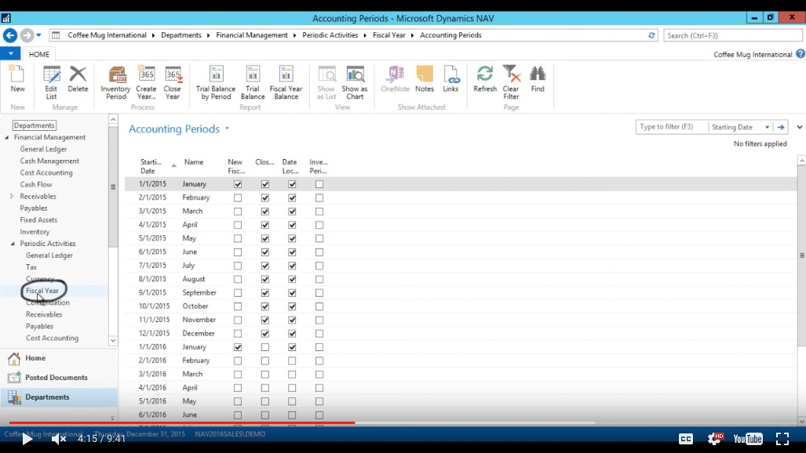Expand the Receivables tree node

pyautogui.click(x=12, y=196)
